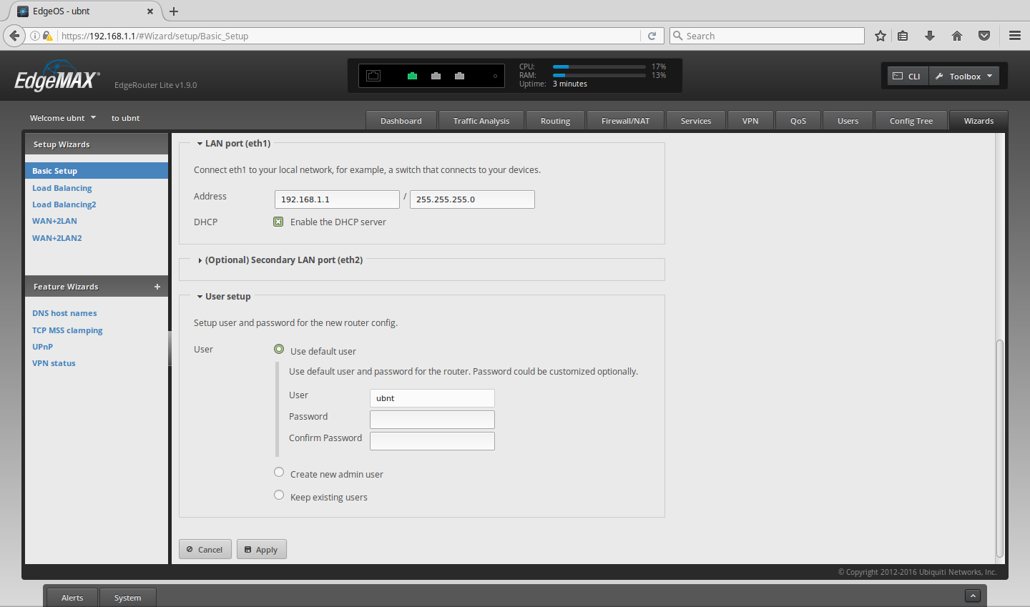Open the Pocket save icon

984,36
